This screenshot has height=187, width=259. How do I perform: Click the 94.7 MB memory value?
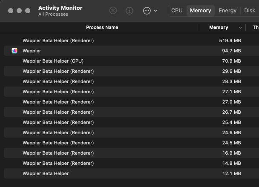231,51
